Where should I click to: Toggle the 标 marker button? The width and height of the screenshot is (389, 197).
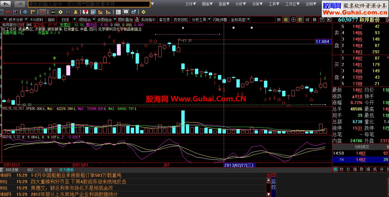tap(286, 20)
